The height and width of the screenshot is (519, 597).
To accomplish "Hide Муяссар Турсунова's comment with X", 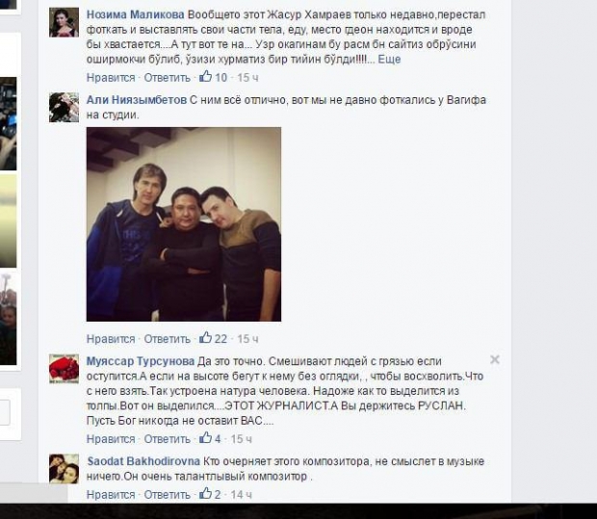I will click(495, 359).
